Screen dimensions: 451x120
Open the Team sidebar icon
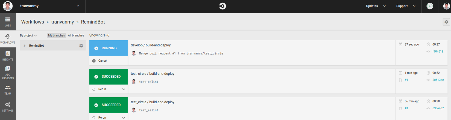(x=8, y=90)
